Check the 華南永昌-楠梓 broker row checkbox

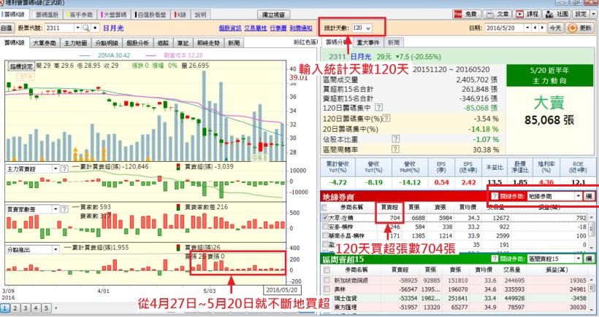[x=325, y=236]
